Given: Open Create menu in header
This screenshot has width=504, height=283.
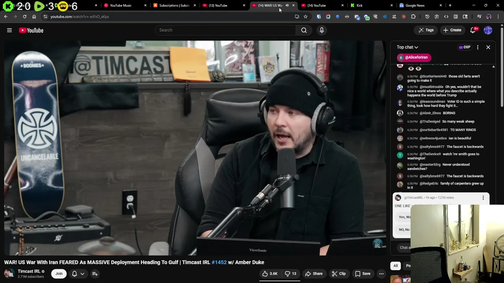Looking at the screenshot, I should pyautogui.click(x=452, y=30).
